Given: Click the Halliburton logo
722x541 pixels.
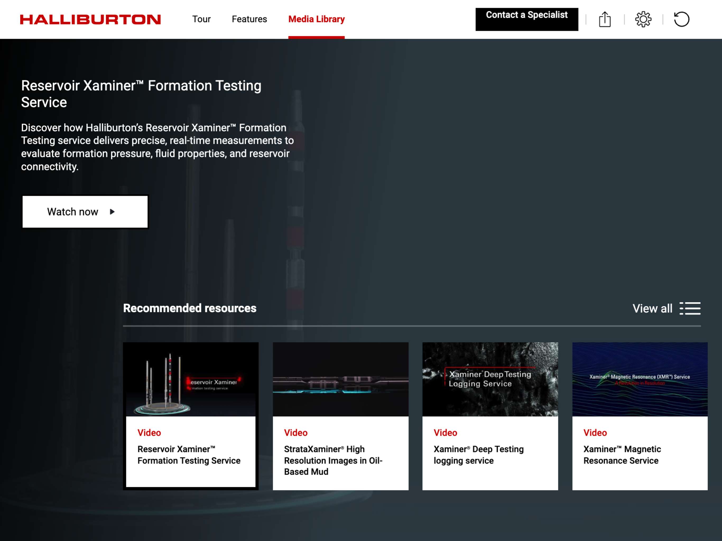Looking at the screenshot, I should pos(90,19).
